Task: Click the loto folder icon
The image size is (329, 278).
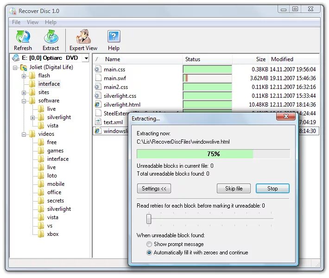Action: coord(41,176)
